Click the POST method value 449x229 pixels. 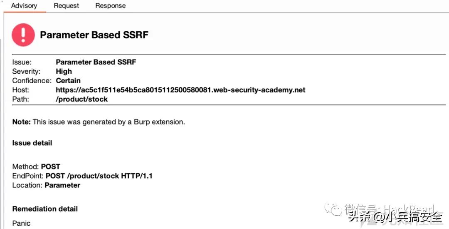coord(51,167)
